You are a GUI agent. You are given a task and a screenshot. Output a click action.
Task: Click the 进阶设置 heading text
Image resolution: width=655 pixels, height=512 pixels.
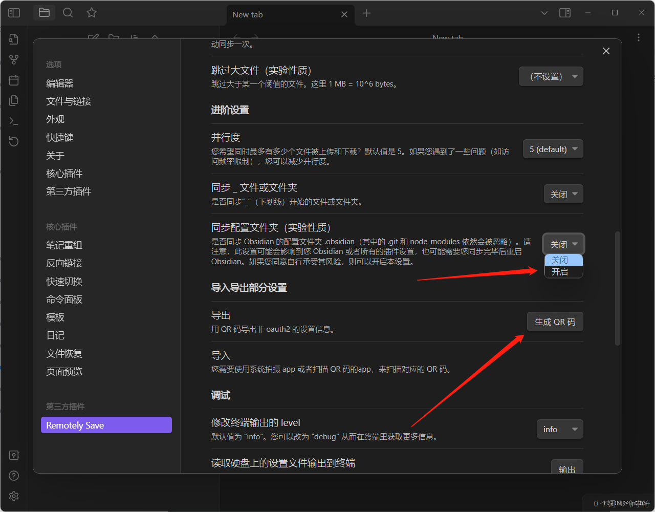click(230, 110)
